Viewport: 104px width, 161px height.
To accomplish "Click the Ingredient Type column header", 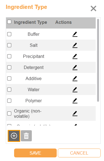I will coord(30,22).
